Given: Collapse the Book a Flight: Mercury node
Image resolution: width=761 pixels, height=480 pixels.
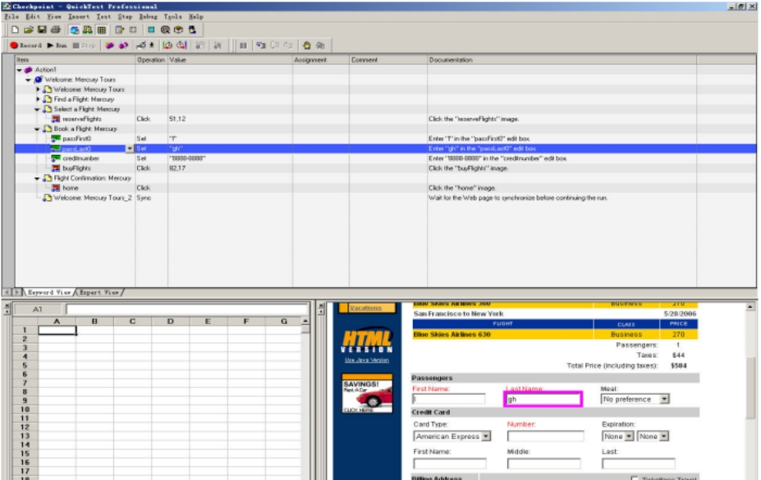Looking at the screenshot, I should point(38,129).
